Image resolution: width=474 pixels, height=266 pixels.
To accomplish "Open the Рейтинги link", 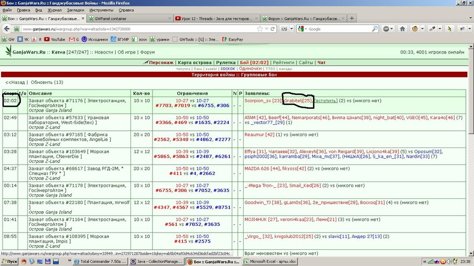I will pos(283,63).
